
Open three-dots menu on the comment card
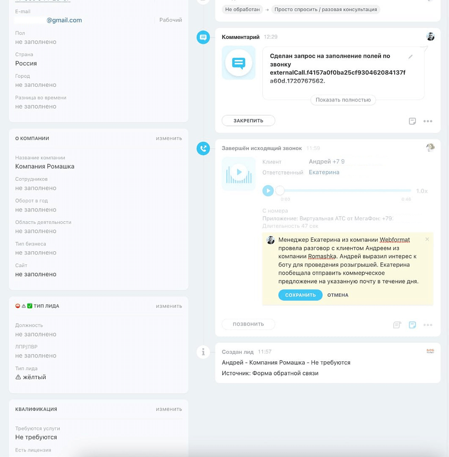tap(428, 121)
